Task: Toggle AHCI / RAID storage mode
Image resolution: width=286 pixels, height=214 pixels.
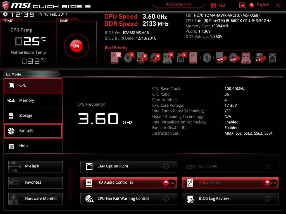Action: tap(270, 183)
